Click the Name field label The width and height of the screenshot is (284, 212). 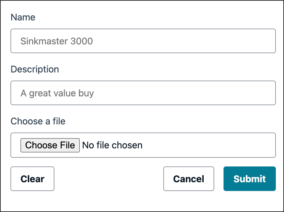pos(23,17)
